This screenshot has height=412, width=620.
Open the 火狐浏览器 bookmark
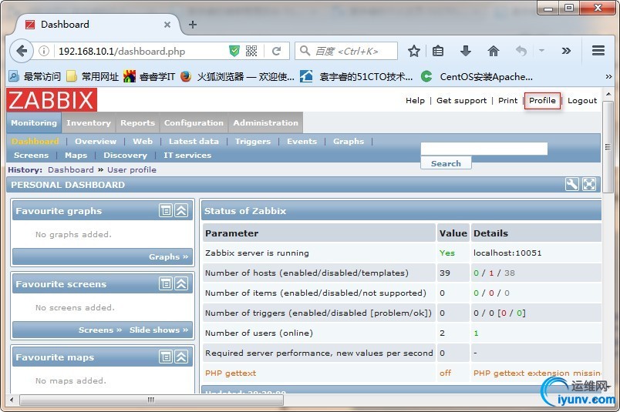pyautogui.click(x=238, y=77)
